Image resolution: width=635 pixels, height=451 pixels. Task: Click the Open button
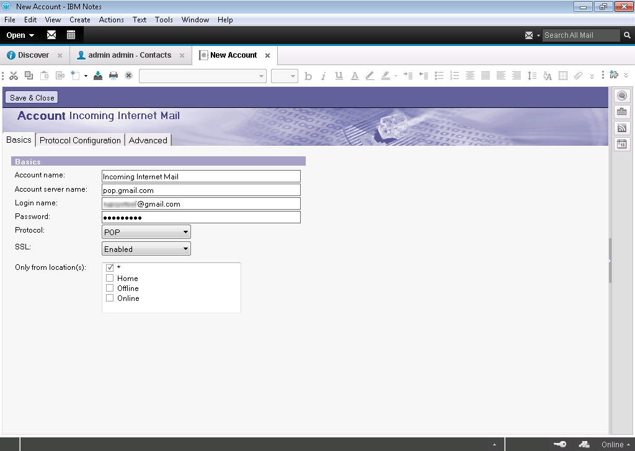point(20,35)
